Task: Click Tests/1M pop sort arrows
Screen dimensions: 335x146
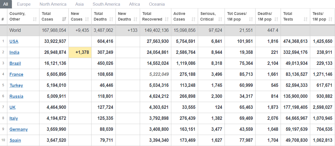Action: click(x=331, y=19)
